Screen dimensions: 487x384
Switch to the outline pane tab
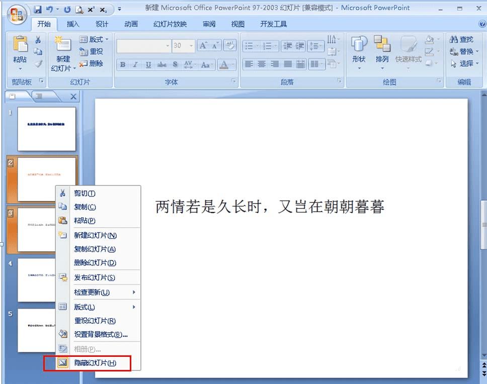tap(39, 96)
